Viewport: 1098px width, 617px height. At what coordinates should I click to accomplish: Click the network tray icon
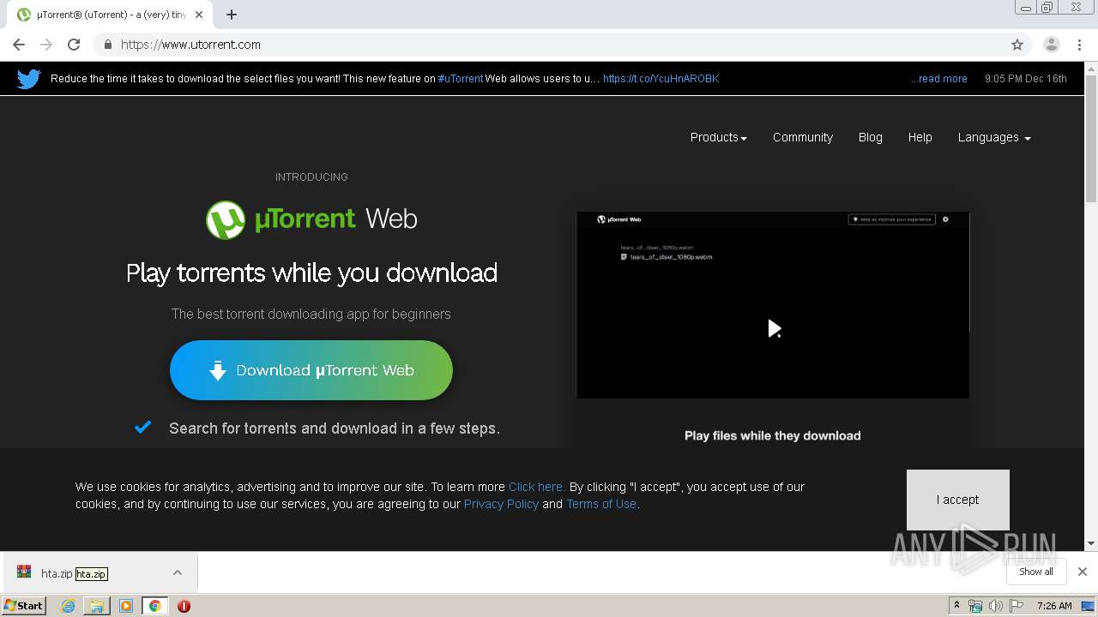(x=975, y=606)
